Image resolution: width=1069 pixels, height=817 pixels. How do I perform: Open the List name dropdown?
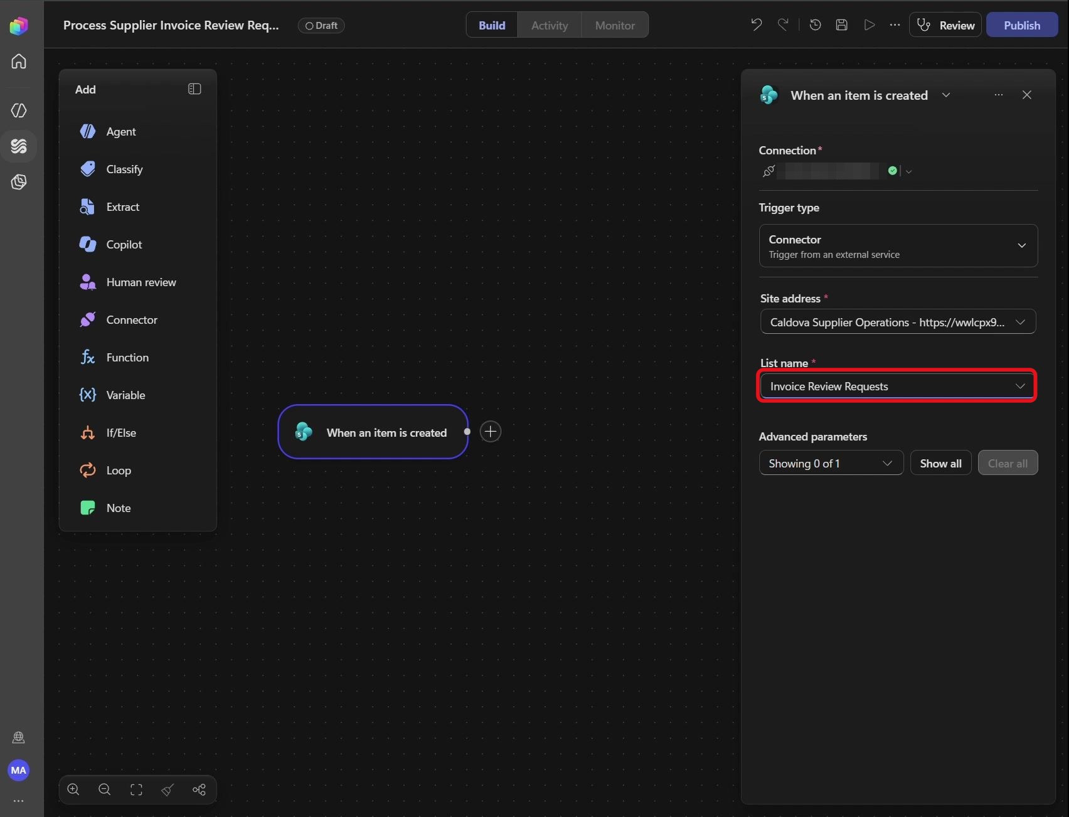(898, 387)
